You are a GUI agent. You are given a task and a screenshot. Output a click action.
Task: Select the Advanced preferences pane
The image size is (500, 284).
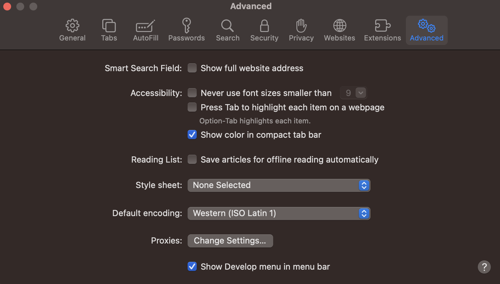(426, 30)
